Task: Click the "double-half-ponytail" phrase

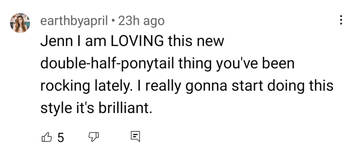Action: [107, 64]
